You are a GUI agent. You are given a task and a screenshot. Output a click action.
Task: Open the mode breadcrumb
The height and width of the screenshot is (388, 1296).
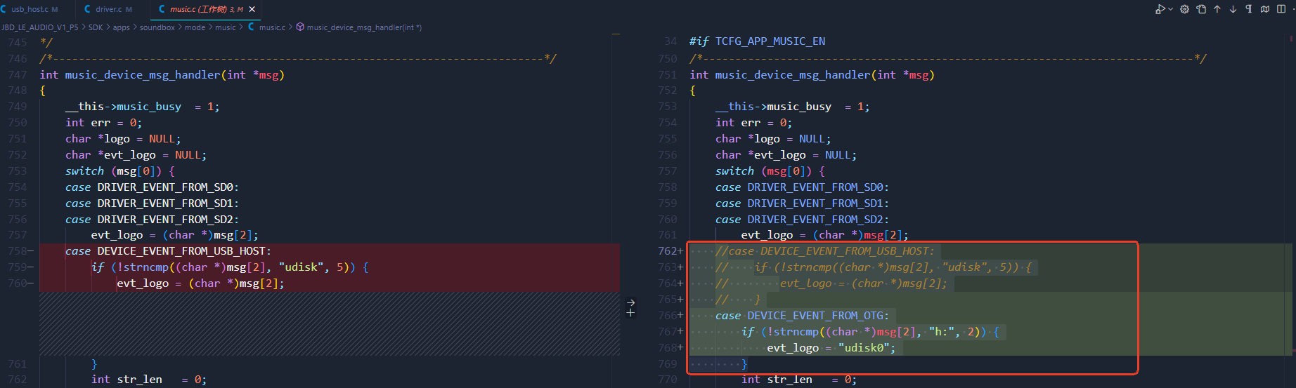(195, 27)
